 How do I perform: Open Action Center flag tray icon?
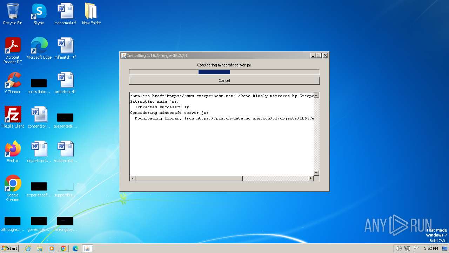tap(416, 248)
